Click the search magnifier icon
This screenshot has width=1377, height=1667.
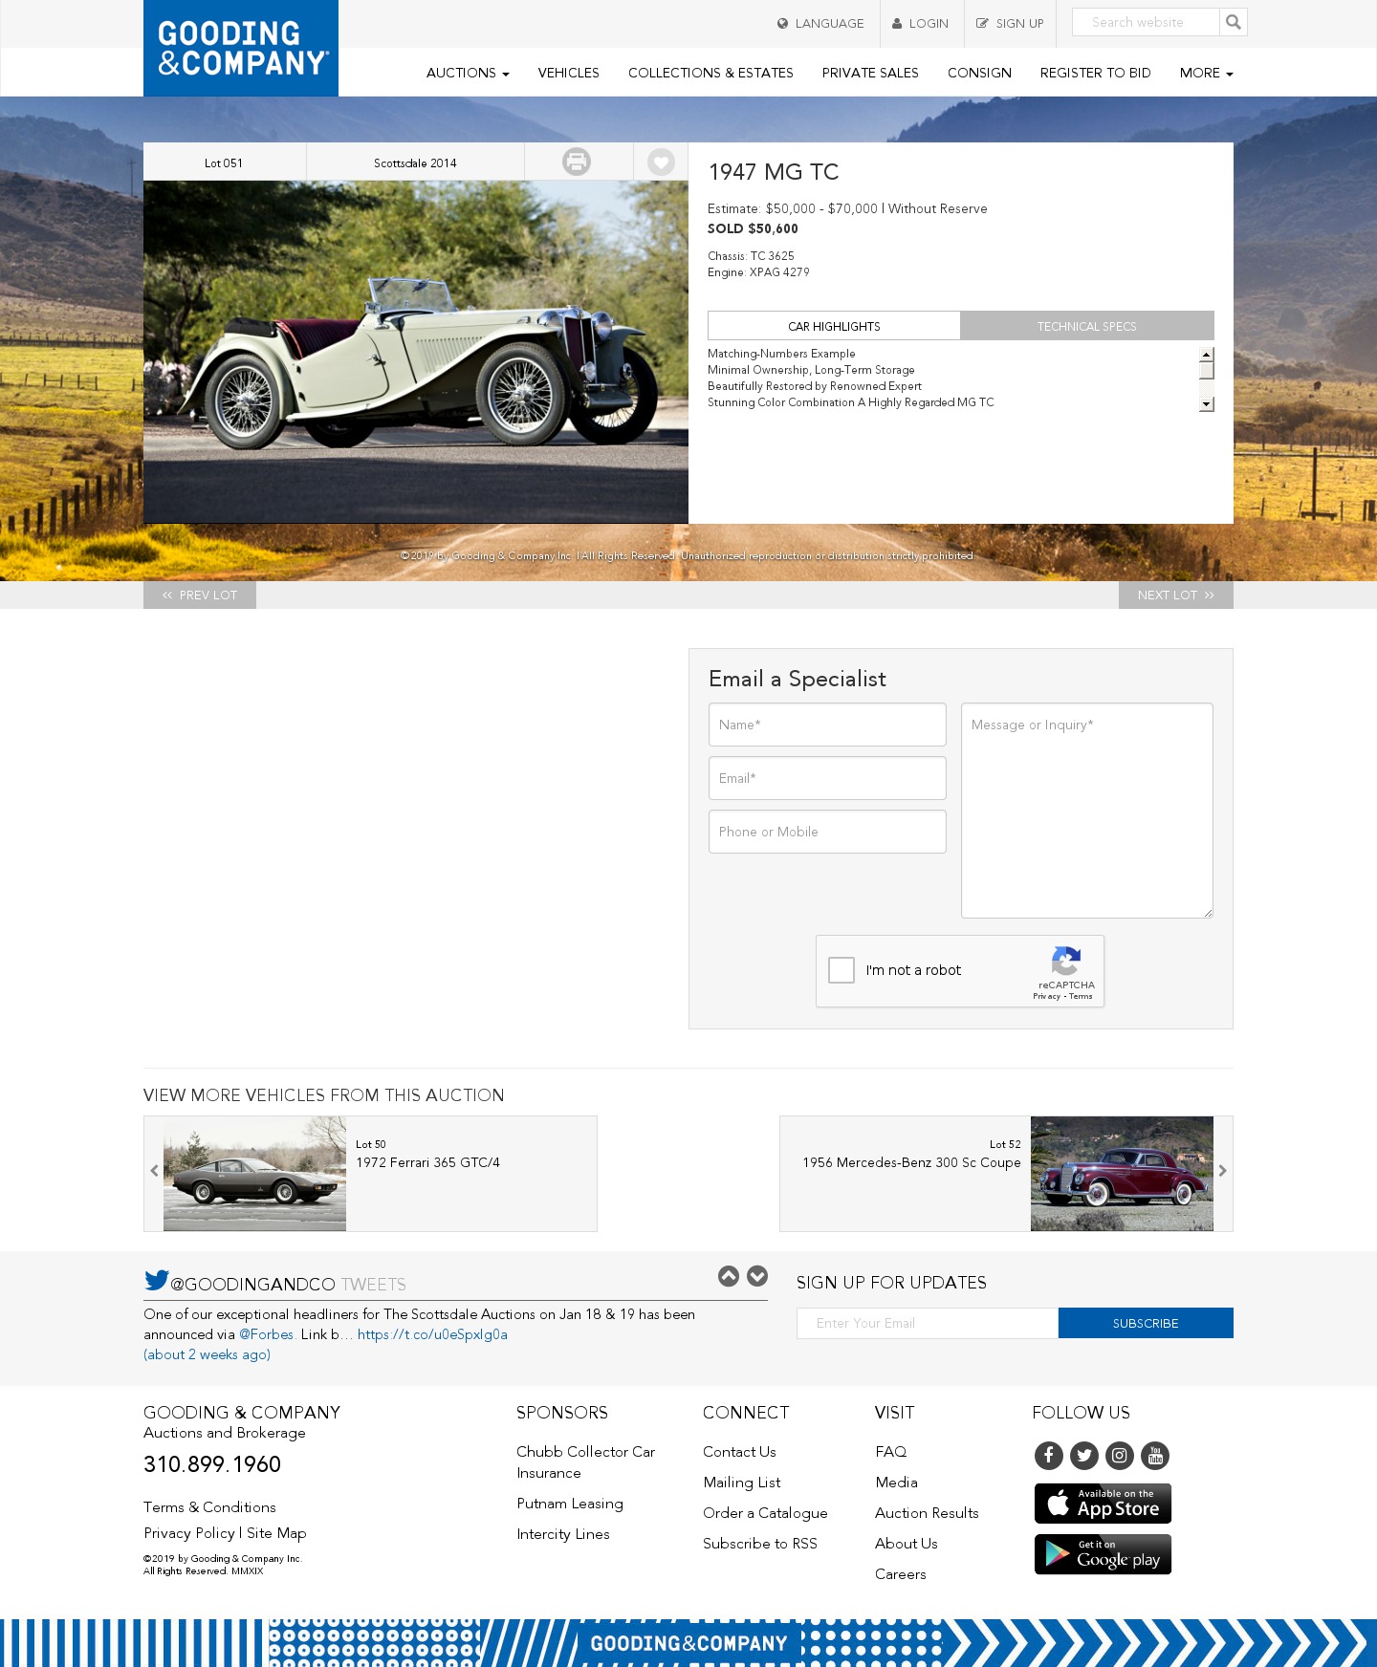1234,22
